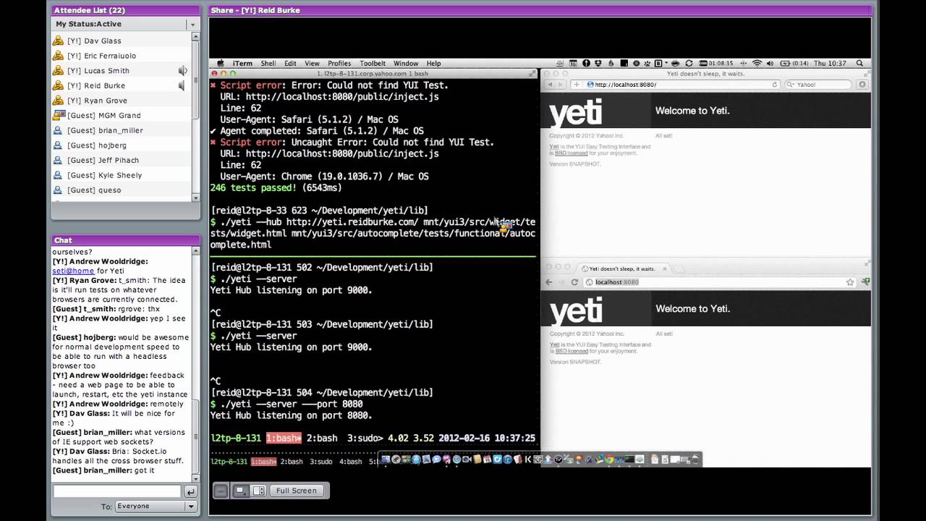
Task: Click Ryan Grove attendee host icon
Action: point(58,101)
